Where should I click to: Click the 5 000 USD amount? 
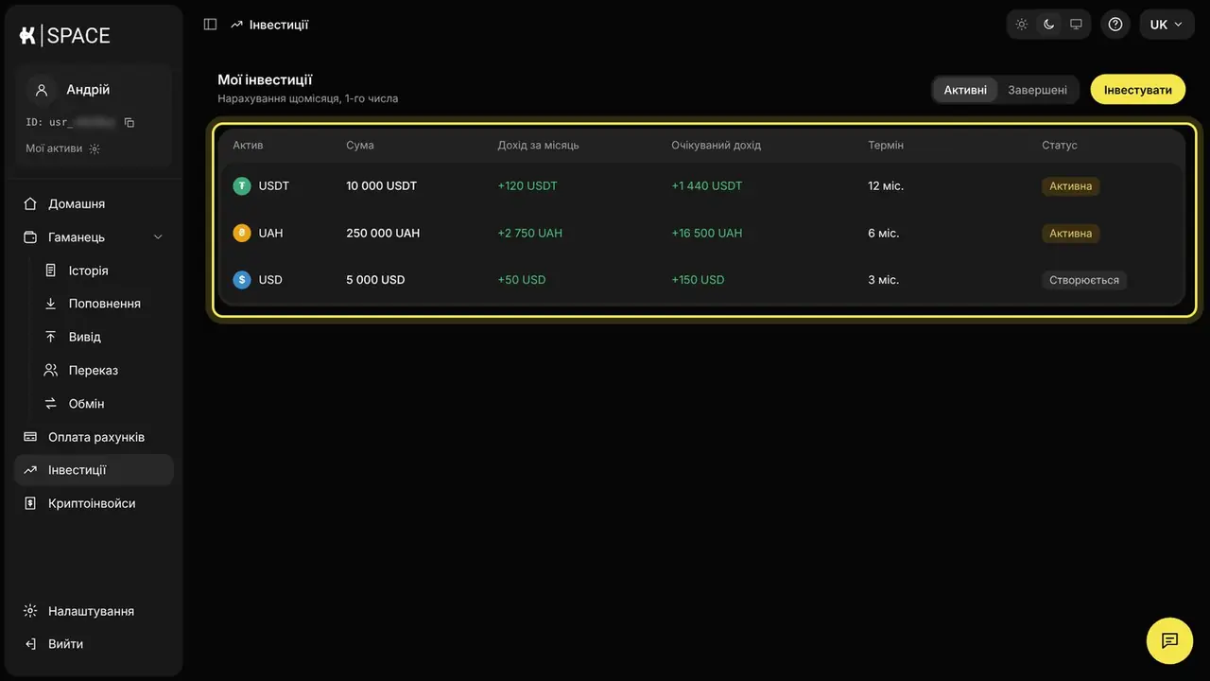click(375, 280)
